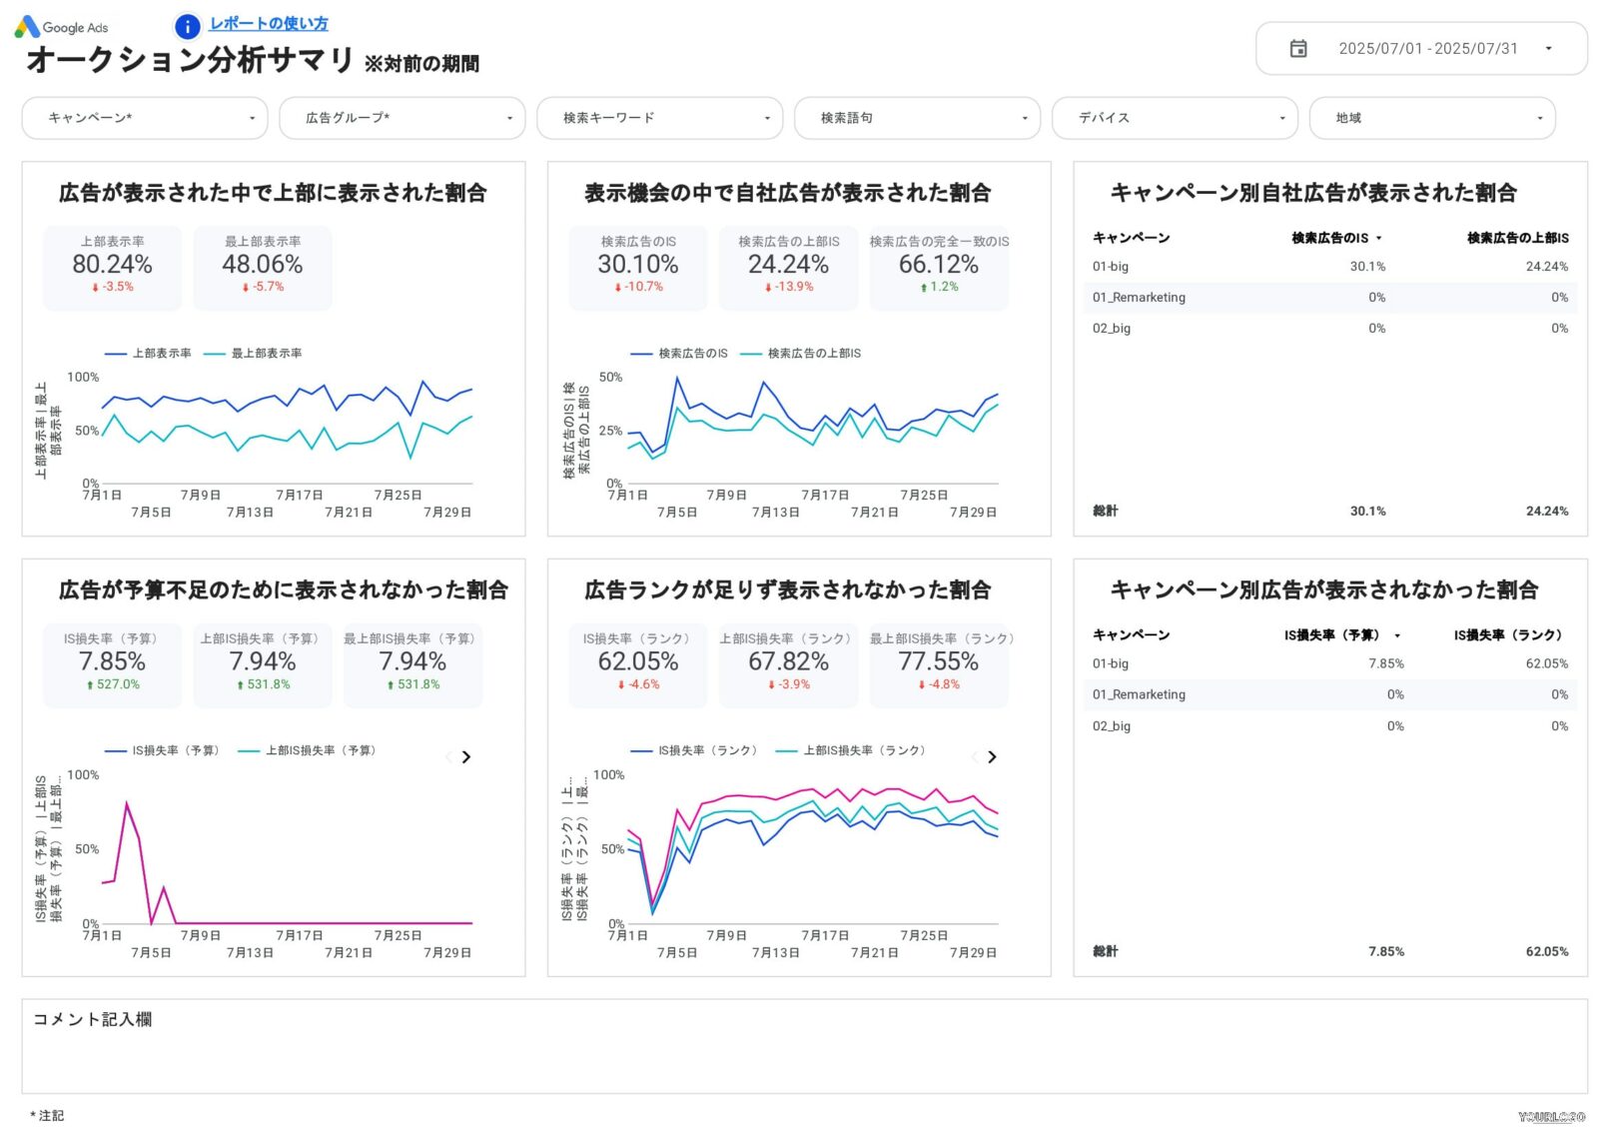Click the レポートの使い方 link

point(269,23)
